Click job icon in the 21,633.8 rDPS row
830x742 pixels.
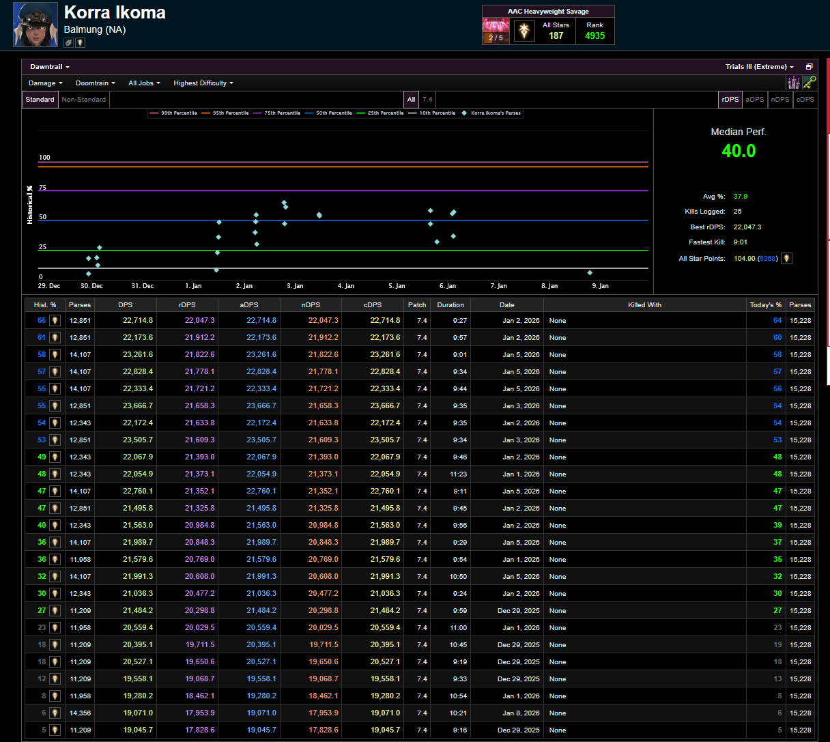(55, 423)
